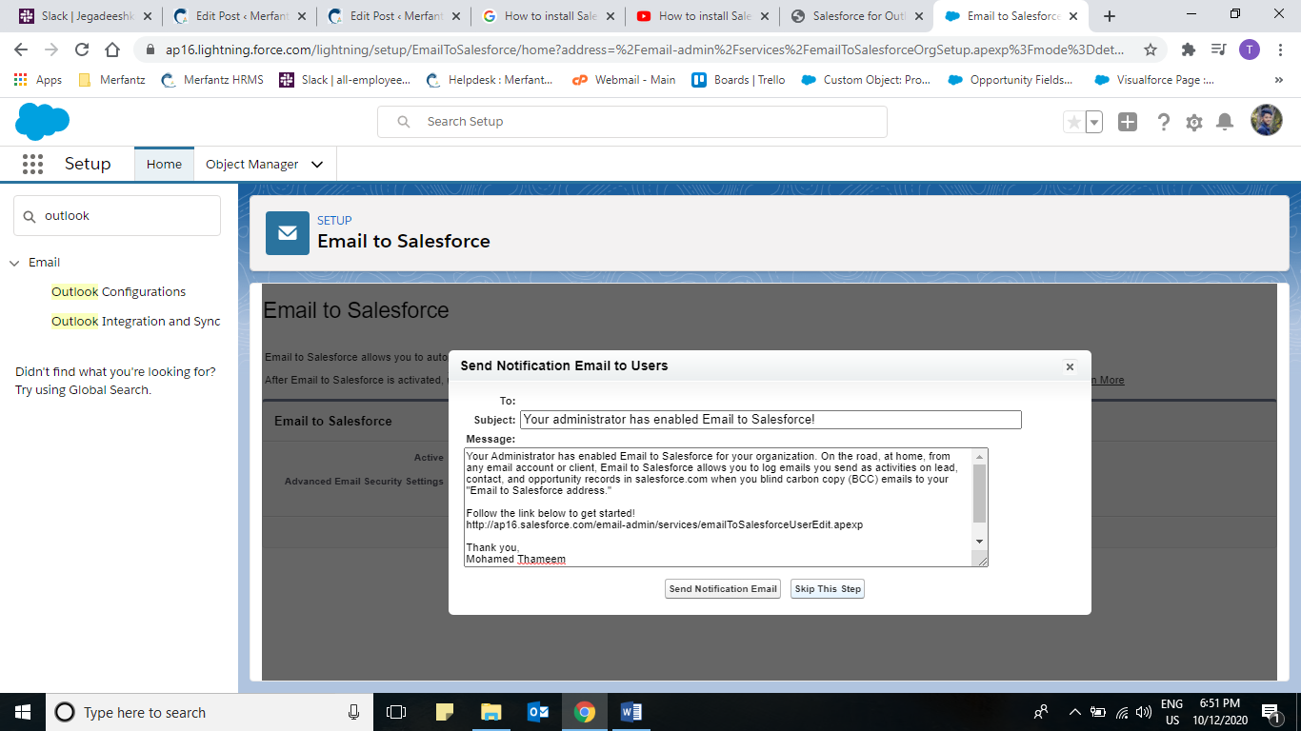Screen dimensions: 1301x731
Task: View Salesforce notifications bell
Action: 1225,122
